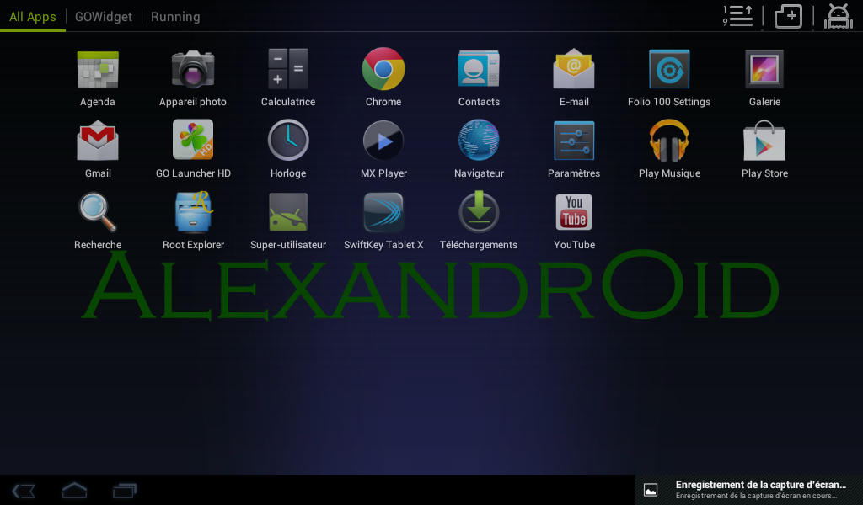Open the Contacts app

479,77
